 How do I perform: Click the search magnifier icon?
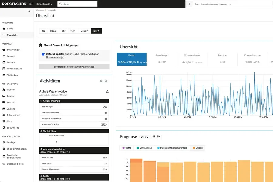(x=60, y=4)
